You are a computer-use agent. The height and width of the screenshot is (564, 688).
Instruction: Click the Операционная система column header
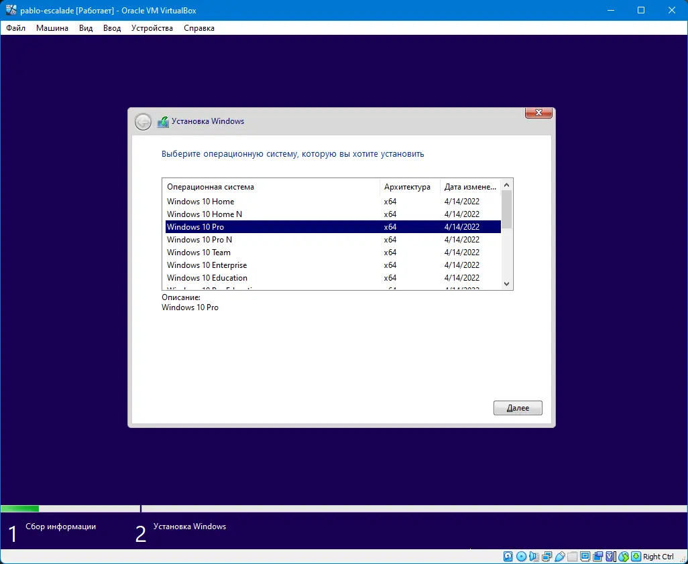click(x=271, y=187)
